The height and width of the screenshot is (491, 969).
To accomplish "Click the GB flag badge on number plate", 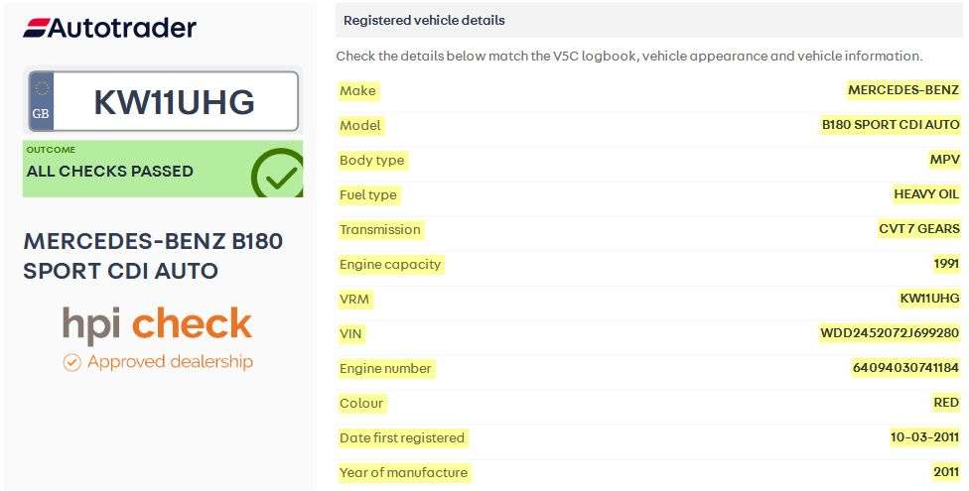I will [41, 101].
